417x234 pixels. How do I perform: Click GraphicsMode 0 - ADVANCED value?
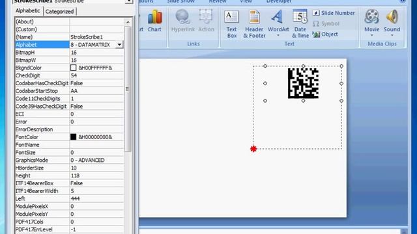(x=96, y=160)
